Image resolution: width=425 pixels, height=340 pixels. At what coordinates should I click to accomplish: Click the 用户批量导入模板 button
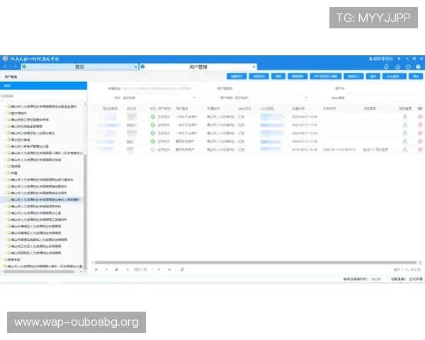(x=326, y=76)
